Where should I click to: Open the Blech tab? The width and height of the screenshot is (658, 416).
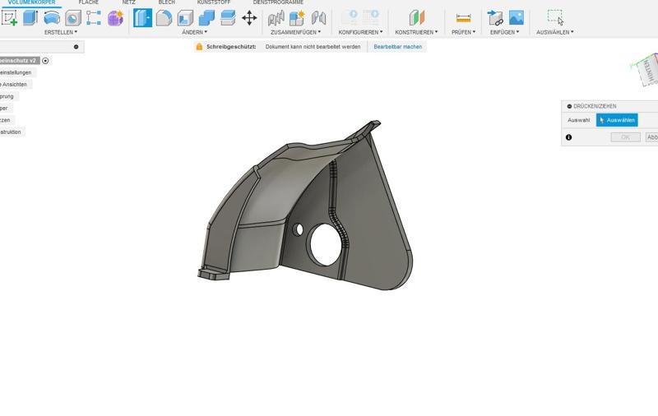coord(167,2)
